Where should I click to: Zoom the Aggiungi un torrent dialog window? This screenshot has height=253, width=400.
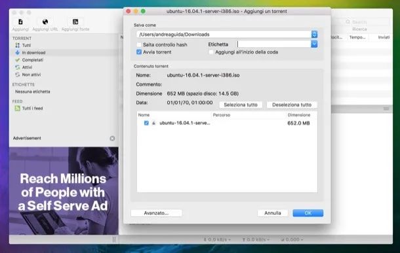click(x=143, y=11)
